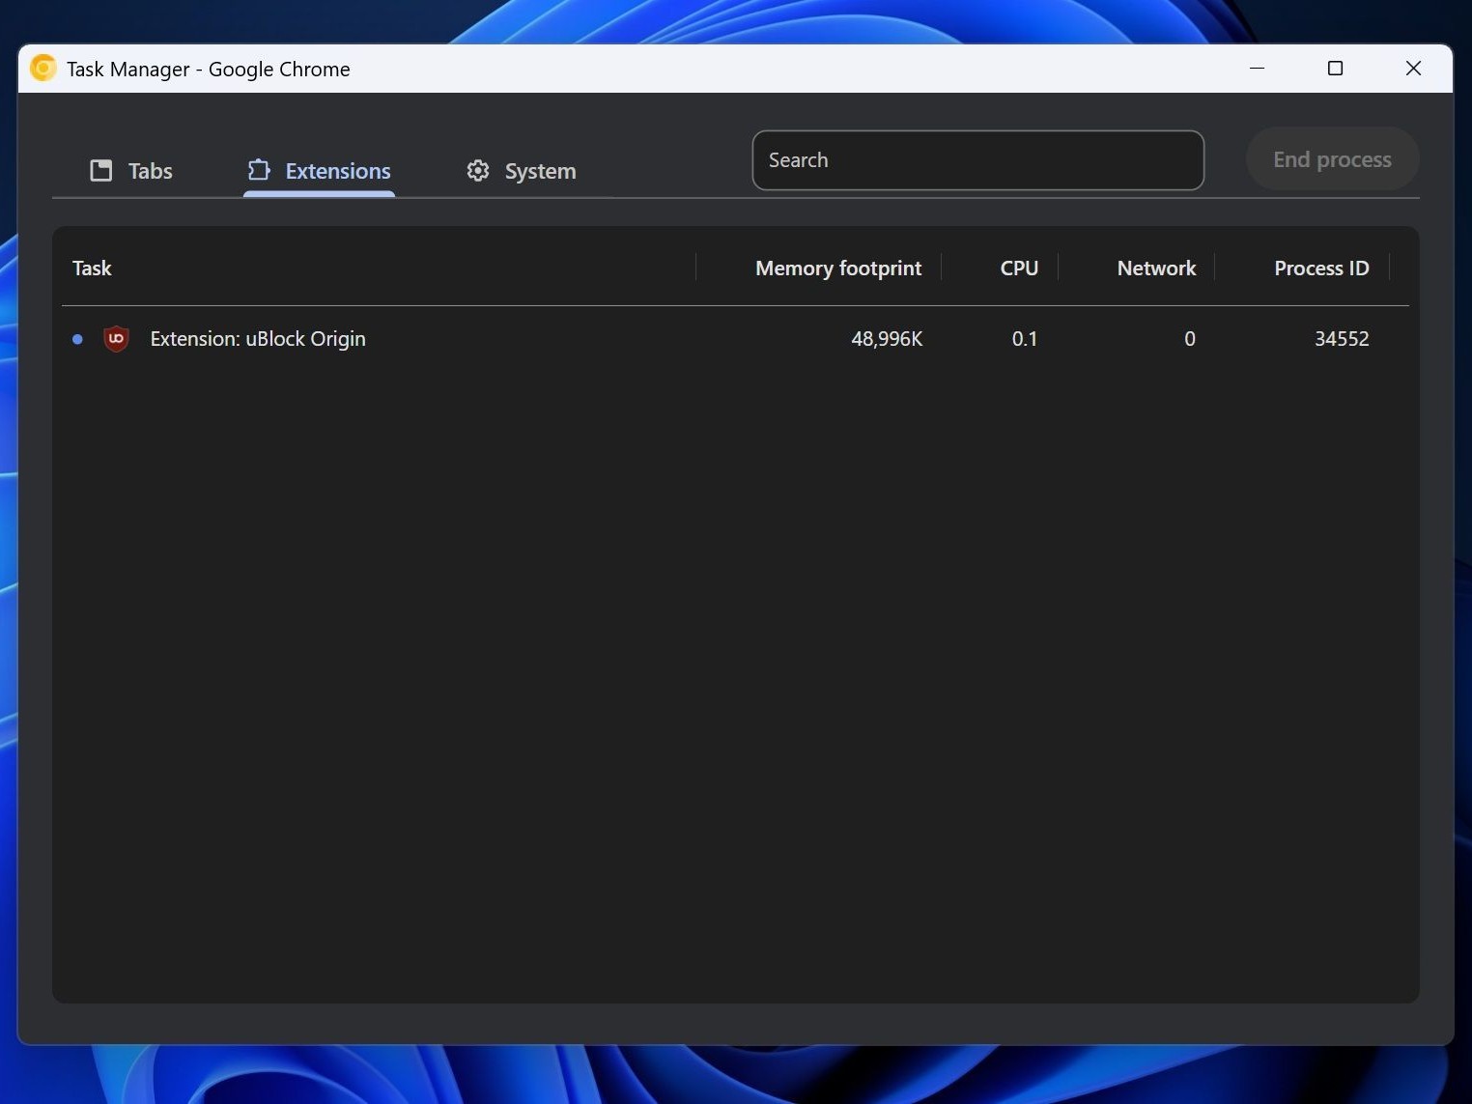Select the Extensions tab

coord(319,171)
